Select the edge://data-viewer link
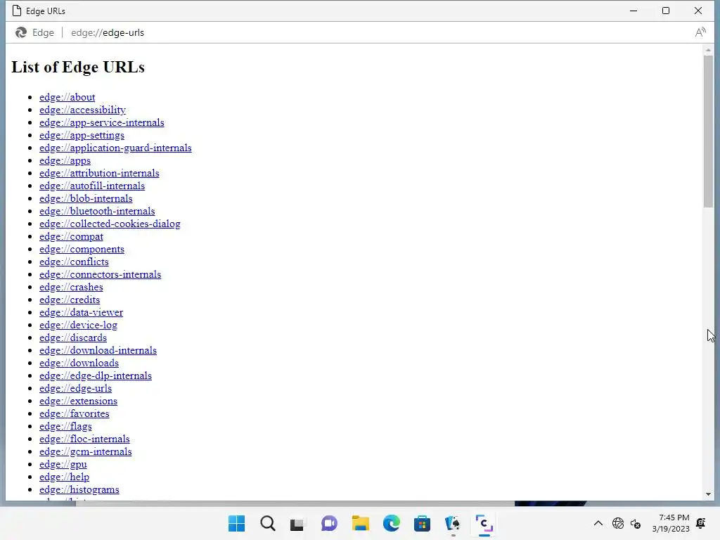The image size is (720, 540). point(82,312)
